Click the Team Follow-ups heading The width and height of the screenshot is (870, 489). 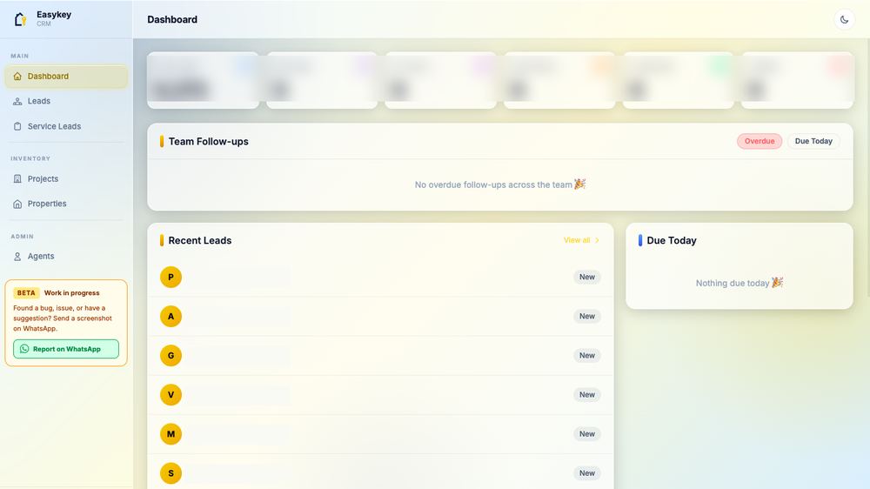click(x=208, y=142)
